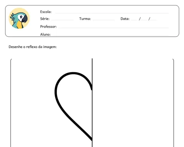The width and height of the screenshot is (184, 147).
Task: Click the Turma label text
Action: pos(85,19)
